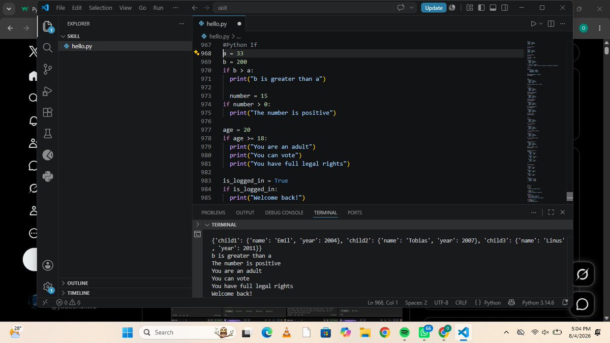Image resolution: width=610 pixels, height=343 pixels.
Task: Open the Testing flask view
Action: (48, 134)
